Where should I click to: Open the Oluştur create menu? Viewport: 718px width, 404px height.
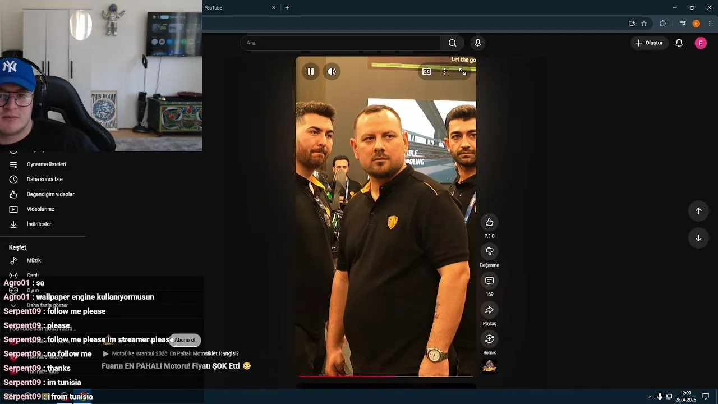click(x=649, y=43)
